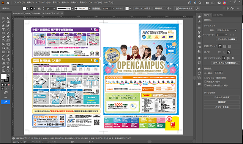
Task: Click ベクターを生成 button in control bar
Action: tap(184, 8)
